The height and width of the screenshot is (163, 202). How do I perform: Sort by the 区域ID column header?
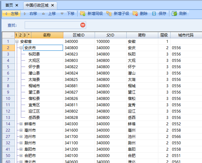click(79, 35)
